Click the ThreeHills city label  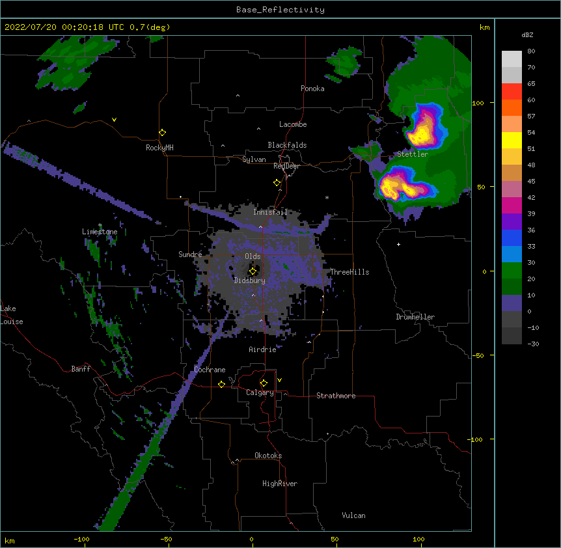(349, 272)
